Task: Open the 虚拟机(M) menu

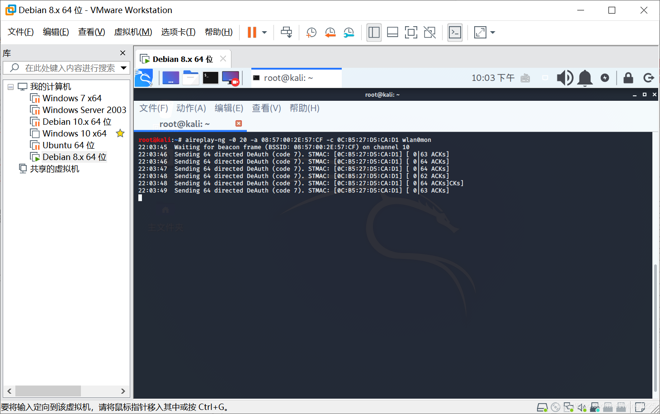Action: [133, 32]
